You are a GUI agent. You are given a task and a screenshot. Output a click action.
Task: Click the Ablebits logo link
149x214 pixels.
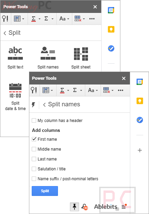106,207
